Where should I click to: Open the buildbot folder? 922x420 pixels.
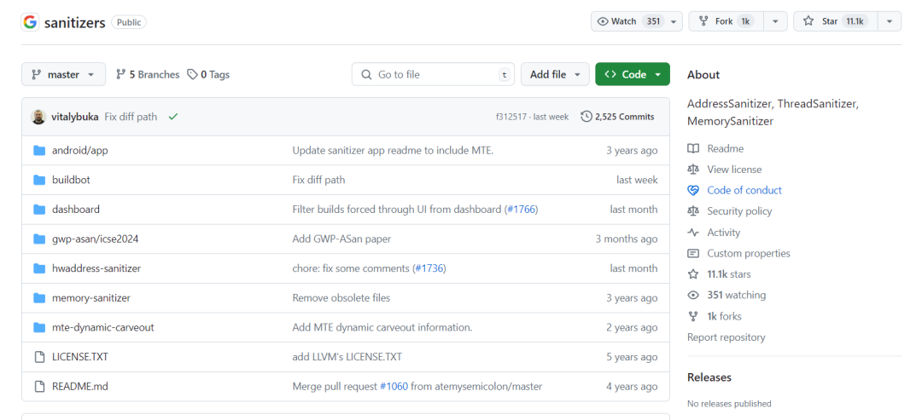point(71,180)
